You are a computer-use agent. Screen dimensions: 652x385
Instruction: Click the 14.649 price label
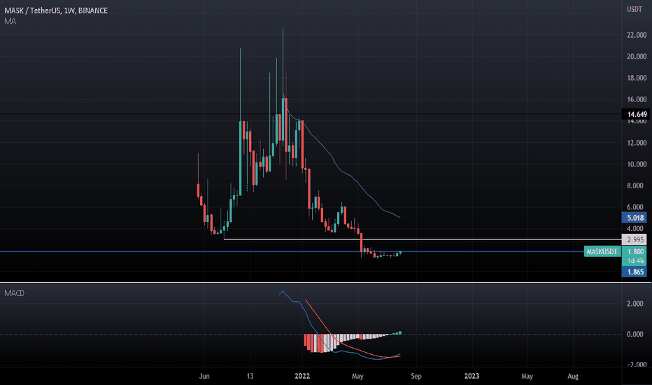pos(637,114)
